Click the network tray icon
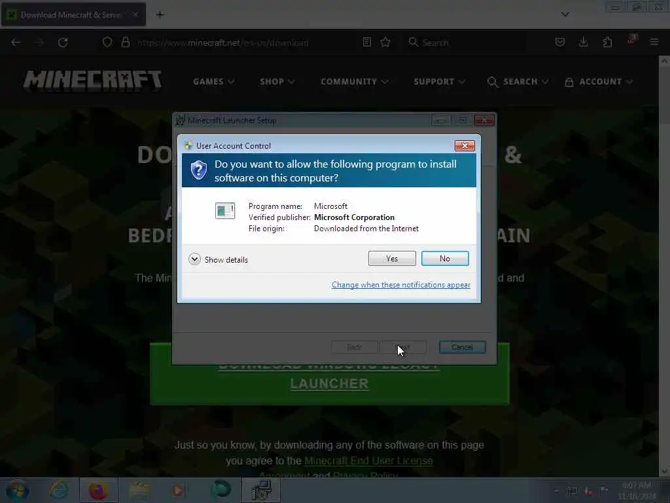670x503 pixels. [x=572, y=491]
